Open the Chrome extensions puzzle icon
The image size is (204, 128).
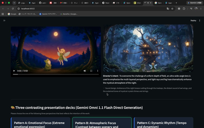pos(184,9)
